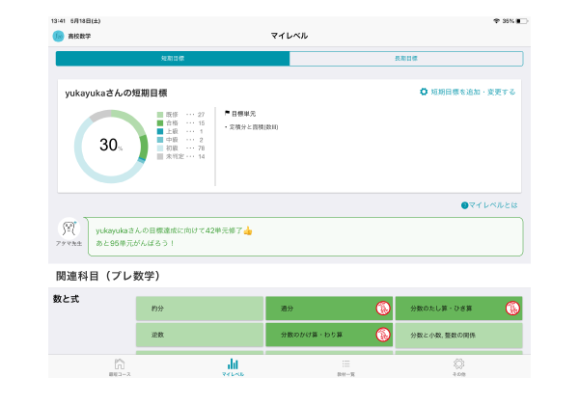Switch to the 長期目標 tab
This screenshot has width=579, height=404.
point(405,59)
